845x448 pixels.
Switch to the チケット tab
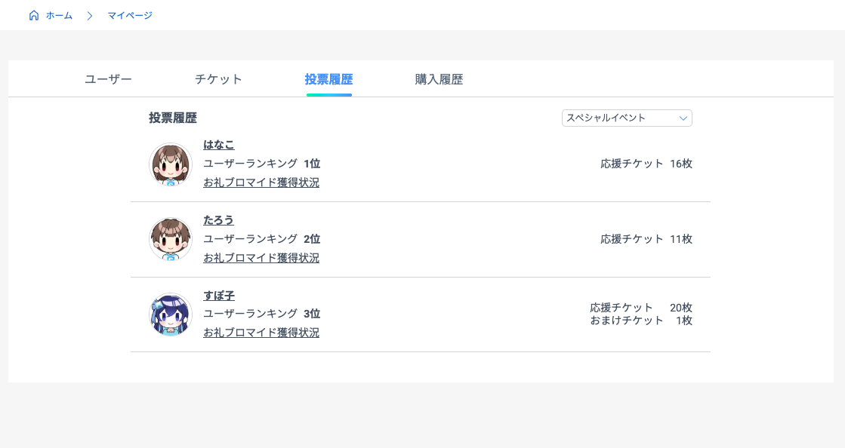click(x=218, y=79)
